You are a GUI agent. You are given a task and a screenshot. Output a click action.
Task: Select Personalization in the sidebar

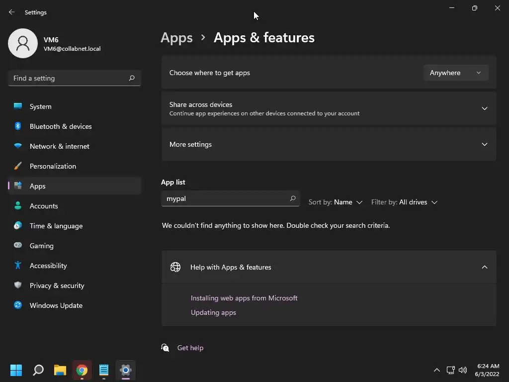53,166
